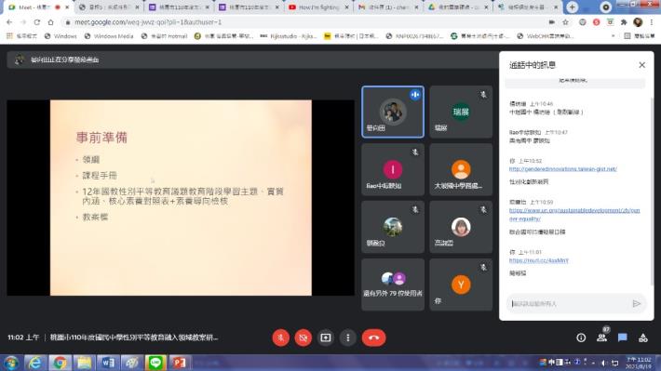Open the activities shapes icon
Image resolution: width=661 pixels, height=371 pixels.
point(643,338)
